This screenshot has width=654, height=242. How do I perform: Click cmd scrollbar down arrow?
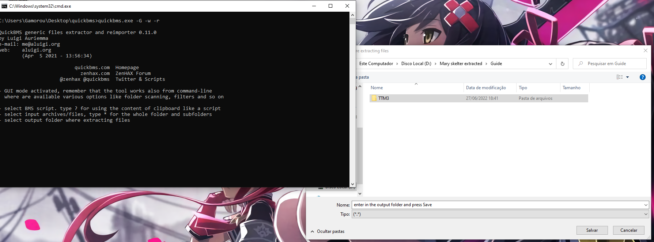[x=352, y=184]
